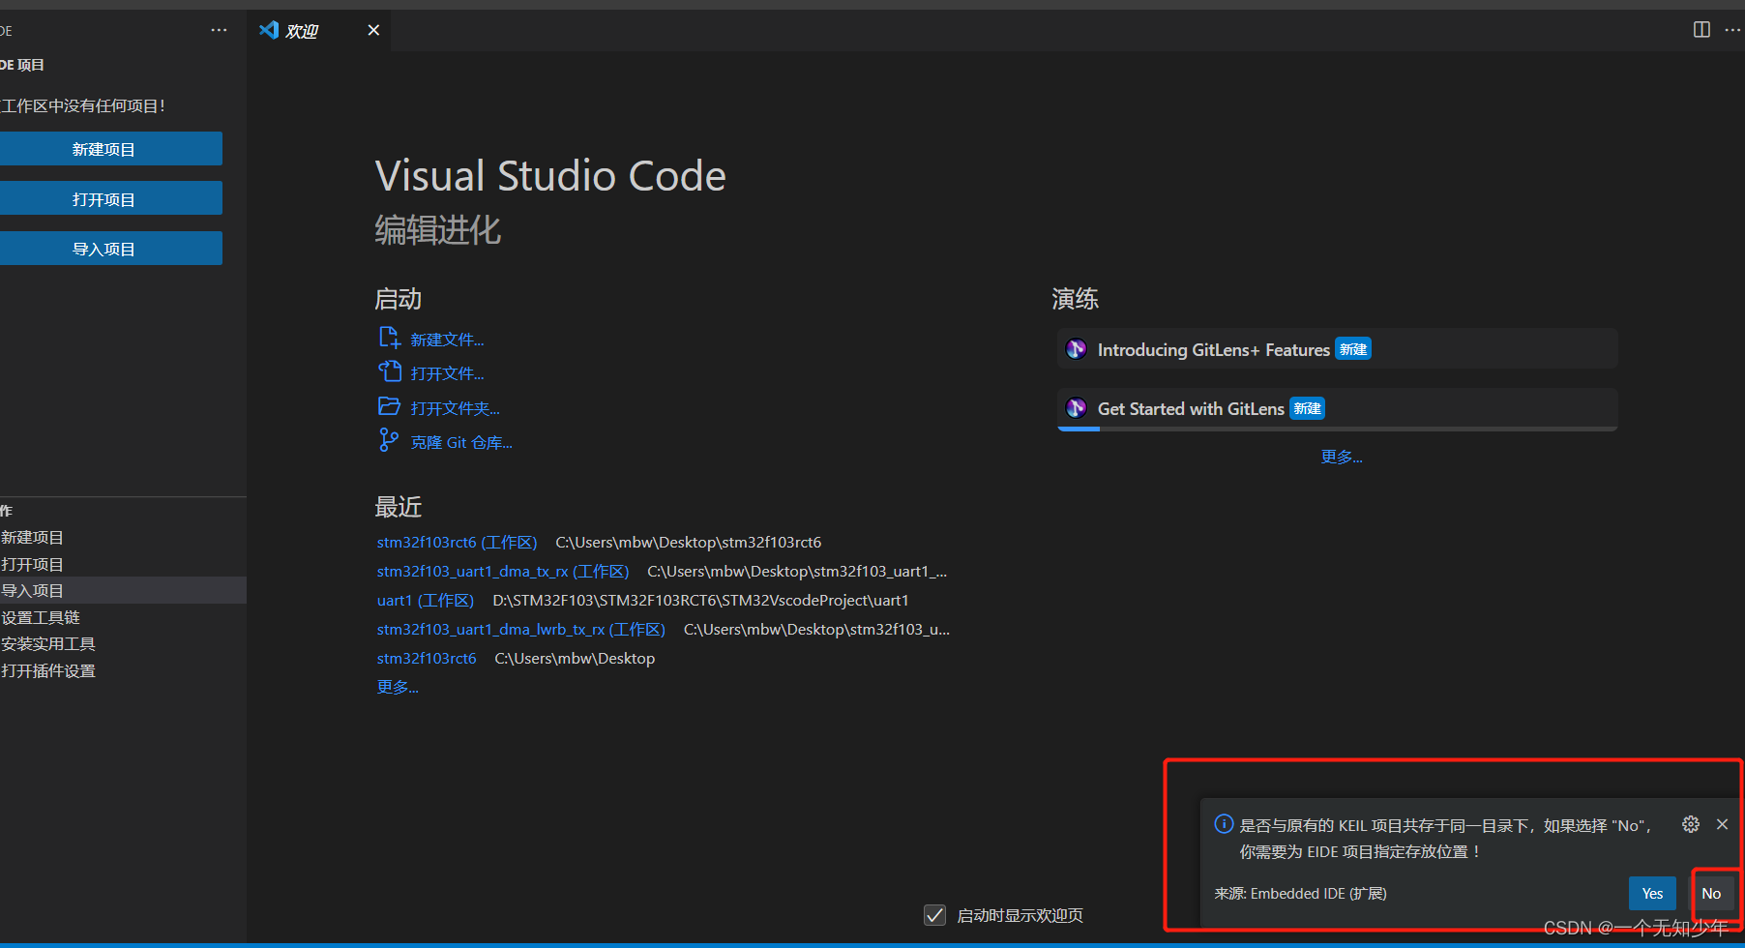This screenshot has height=948, width=1745.
Task: Toggle 启动时显示欢迎页 checkbox
Action: point(934,915)
